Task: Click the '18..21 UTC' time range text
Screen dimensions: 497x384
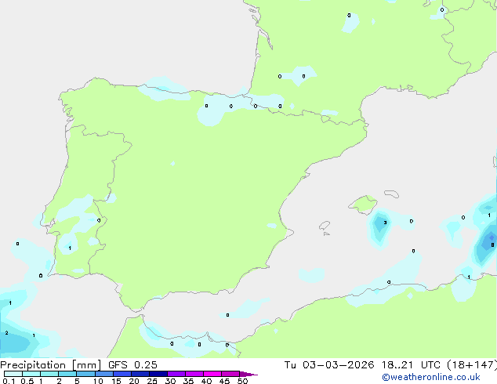Action: [411, 365]
